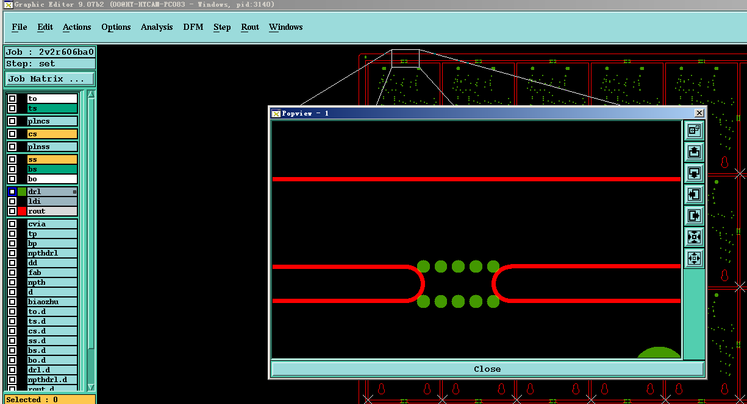Click the Close button in Popview
This screenshot has height=404, width=747.
pyautogui.click(x=487, y=369)
